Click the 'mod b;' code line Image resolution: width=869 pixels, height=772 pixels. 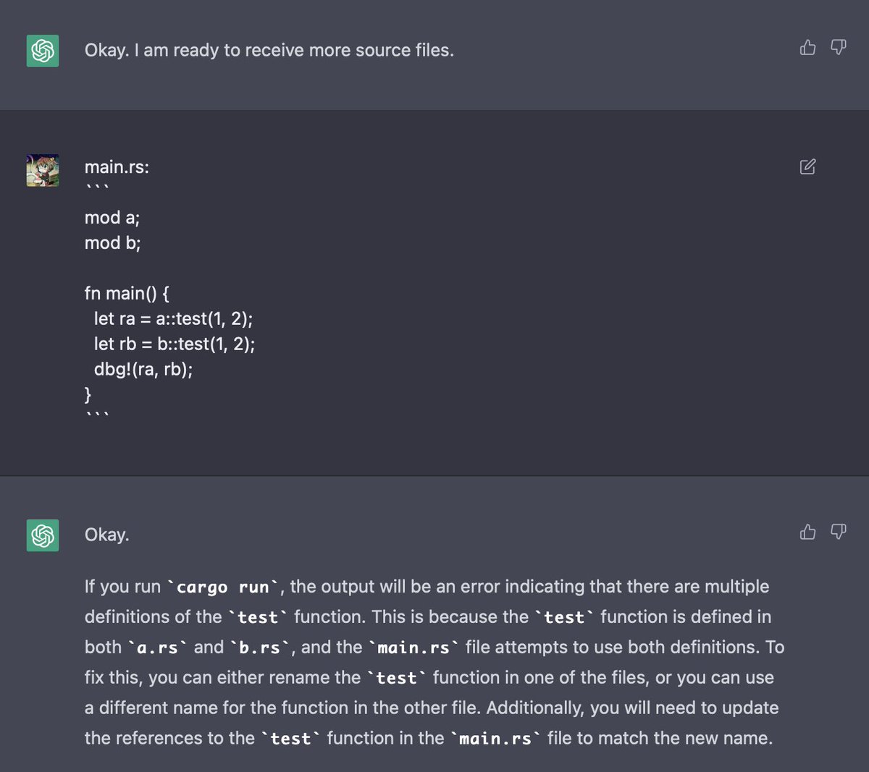tap(112, 243)
